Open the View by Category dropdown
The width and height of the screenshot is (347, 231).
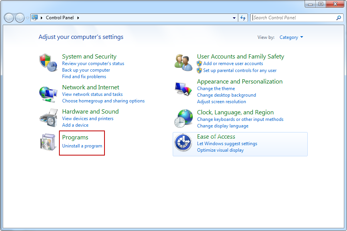tap(291, 37)
